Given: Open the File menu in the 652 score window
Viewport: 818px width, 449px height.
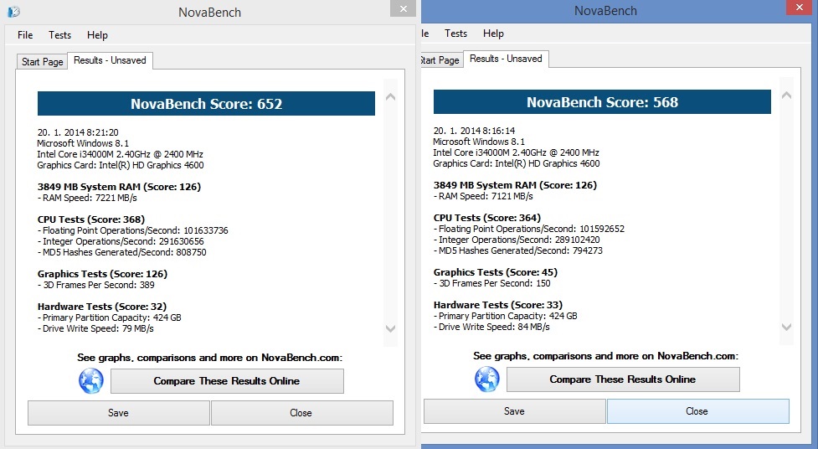Looking at the screenshot, I should click(x=25, y=35).
